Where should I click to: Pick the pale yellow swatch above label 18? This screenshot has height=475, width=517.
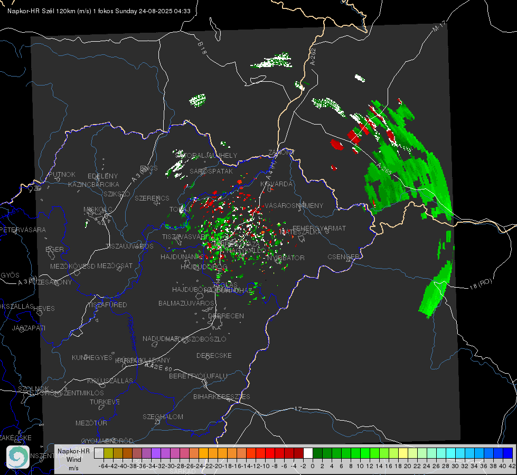coord(403,453)
